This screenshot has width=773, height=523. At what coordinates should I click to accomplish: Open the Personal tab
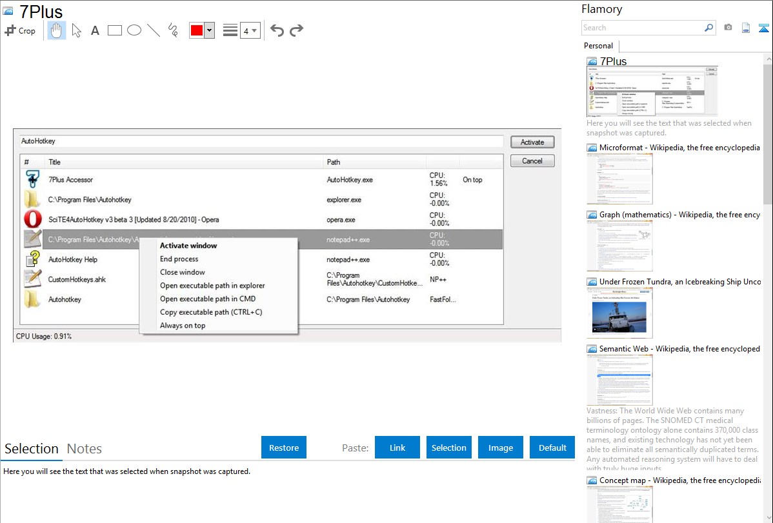click(x=598, y=46)
